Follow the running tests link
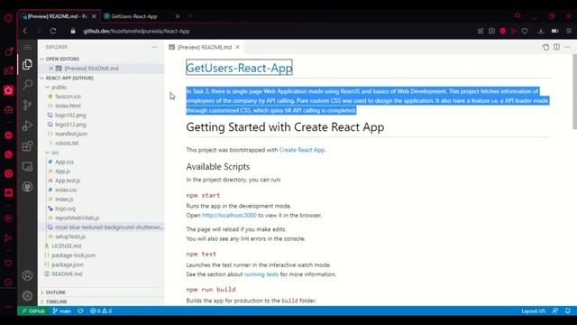 261,274
